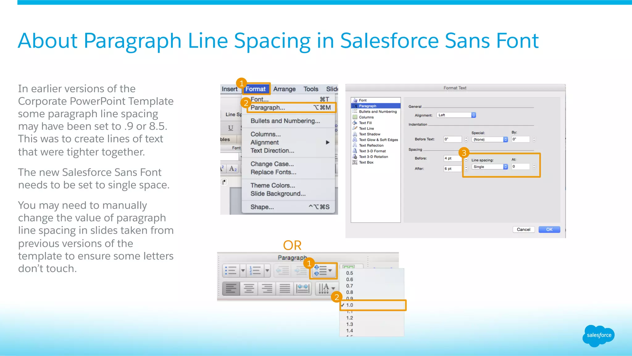Viewport: 632px width, 356px height.
Task: Click the Before Text stepper arrows
Action: (466, 139)
